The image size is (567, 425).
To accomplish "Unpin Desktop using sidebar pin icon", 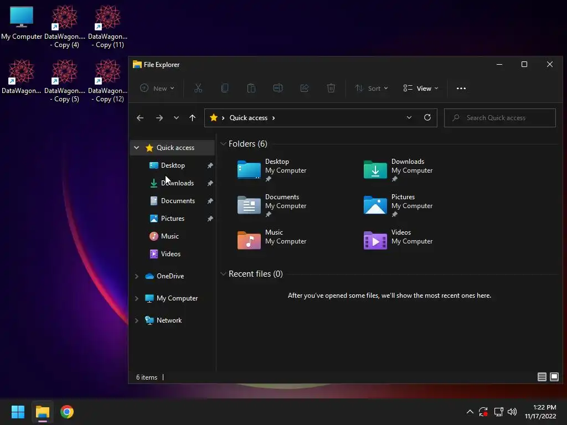I will 210,165.
